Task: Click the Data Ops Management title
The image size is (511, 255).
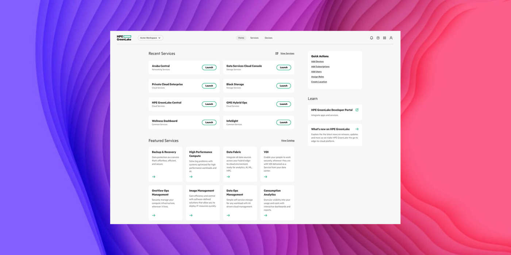Action: click(235, 192)
